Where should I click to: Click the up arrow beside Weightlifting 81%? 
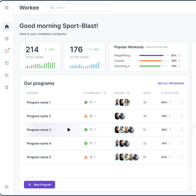pos(180,55)
